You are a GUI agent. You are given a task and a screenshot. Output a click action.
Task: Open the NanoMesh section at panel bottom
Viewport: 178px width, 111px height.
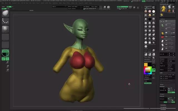[163, 109]
